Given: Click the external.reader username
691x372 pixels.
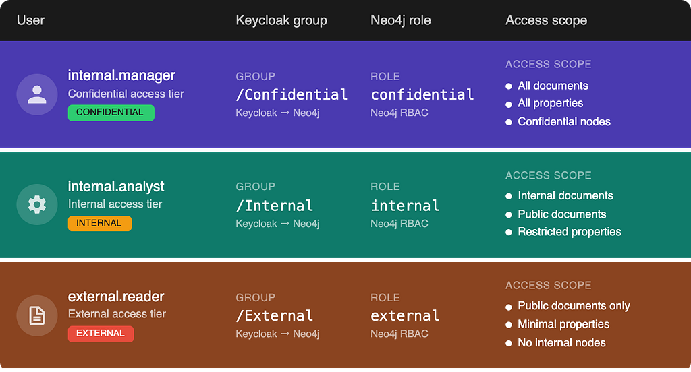Looking at the screenshot, I should tap(116, 297).
